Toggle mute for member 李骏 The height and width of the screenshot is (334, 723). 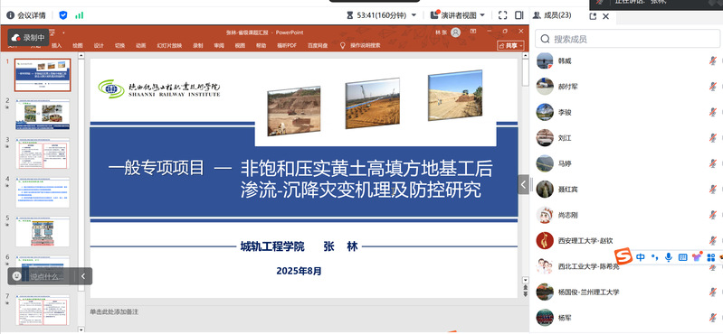[713, 112]
